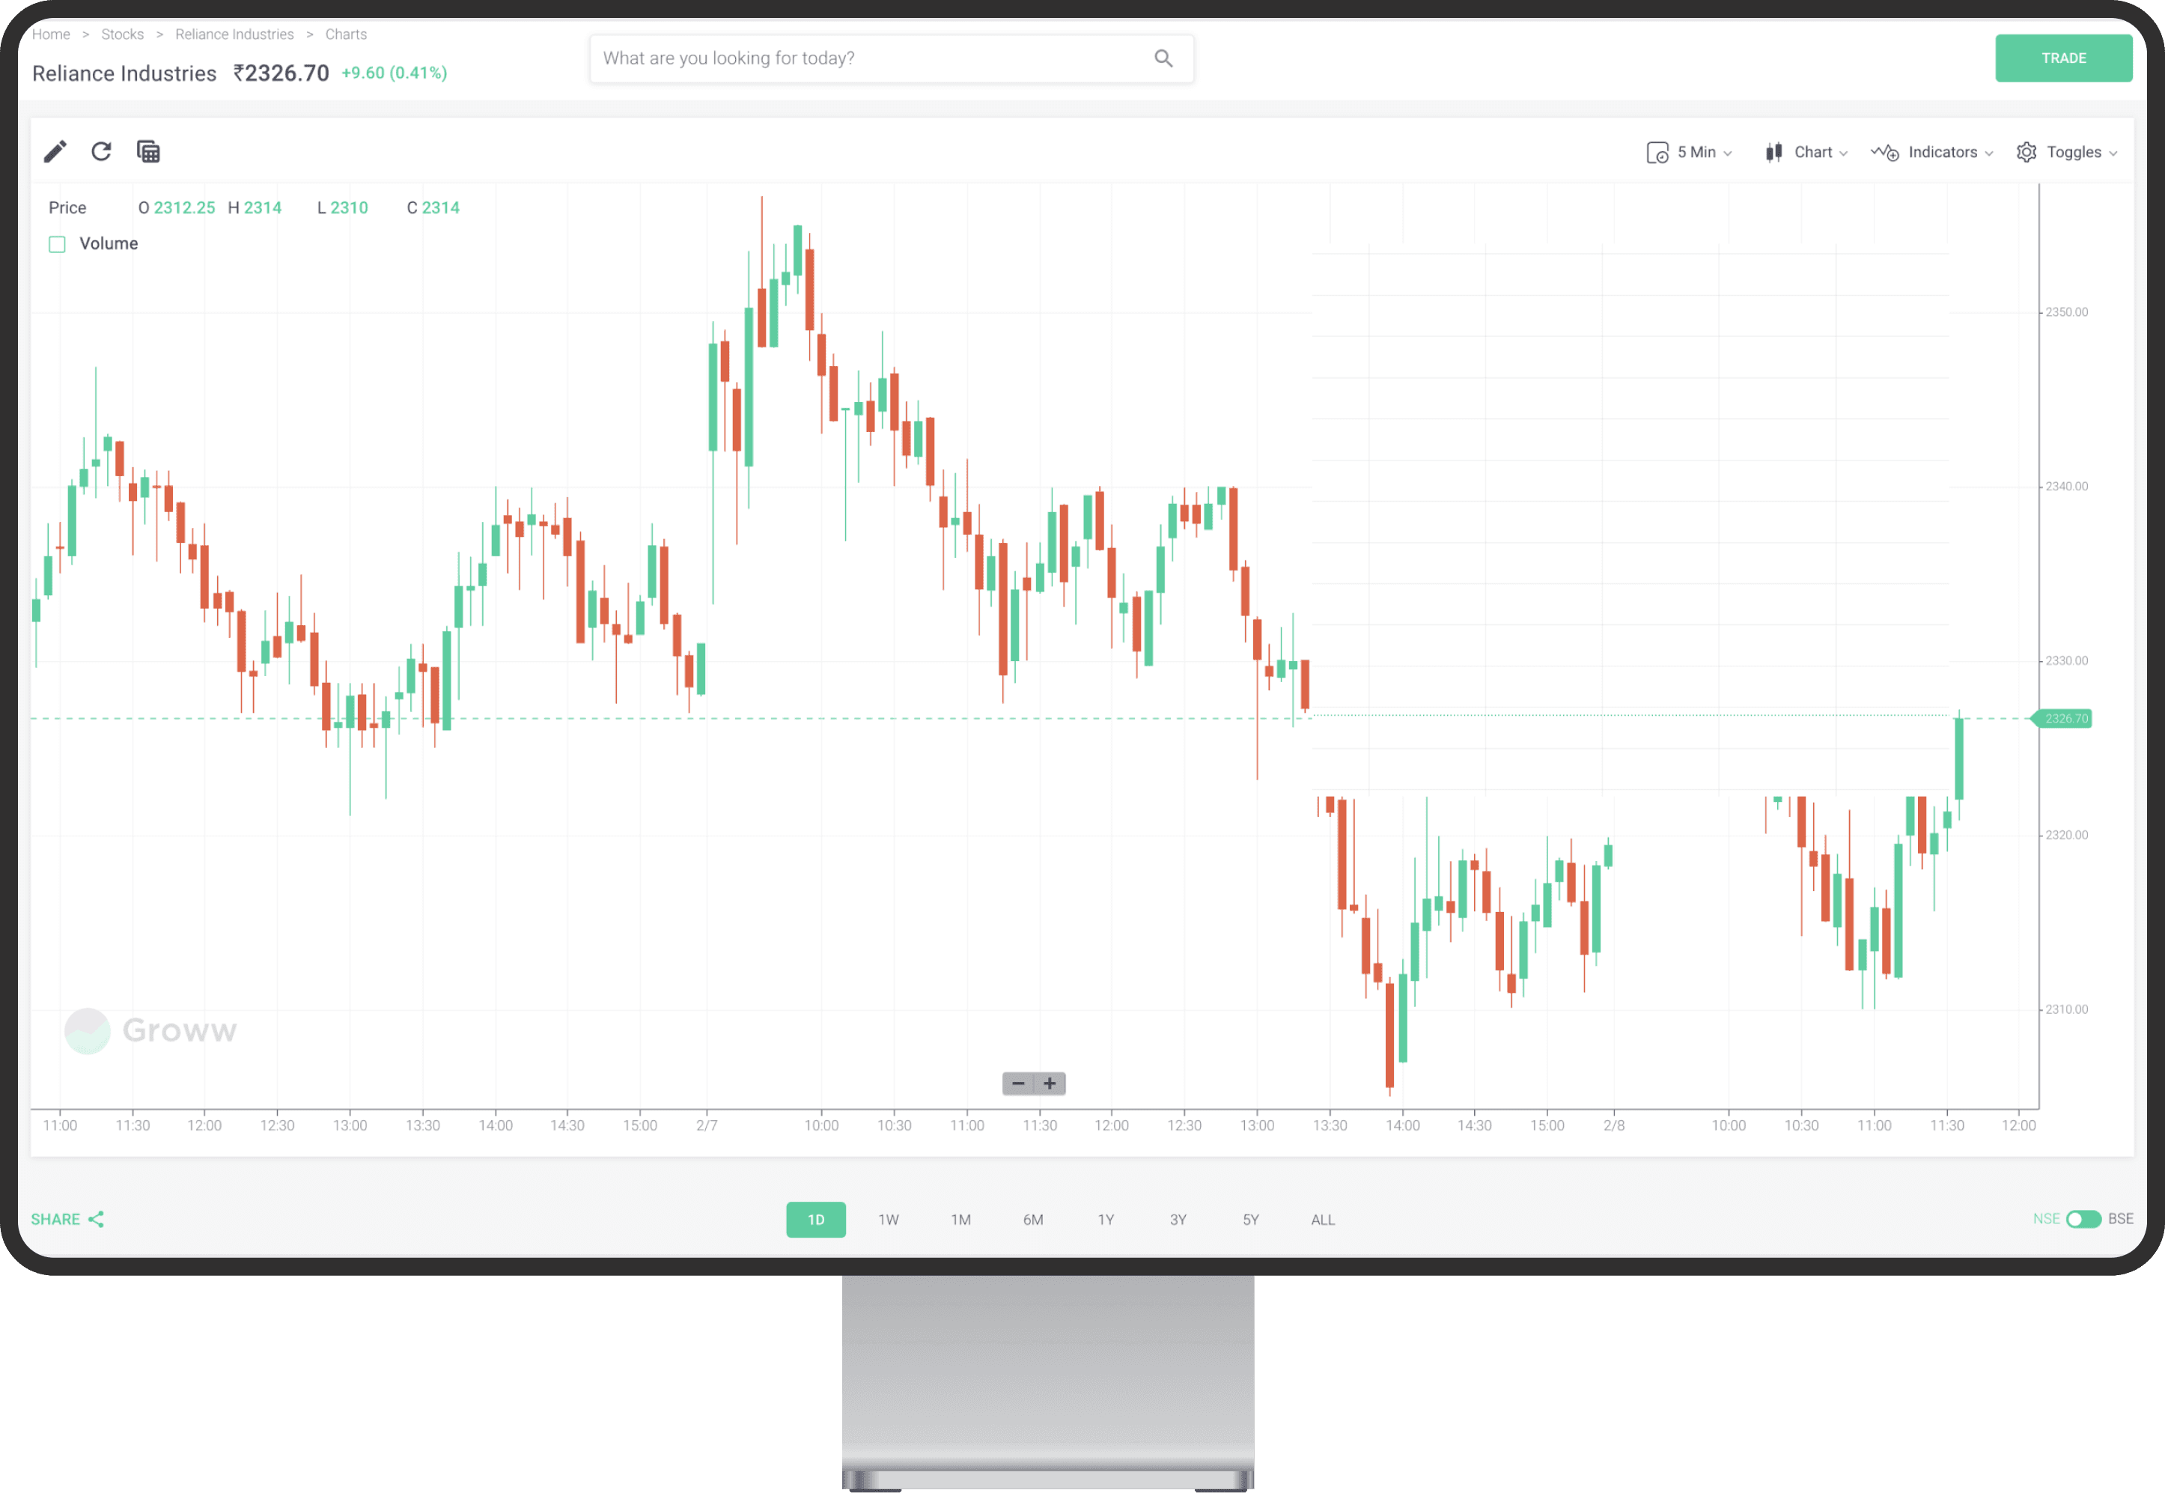Zoom in chart with plus button
Viewport: 2165px width, 1493px height.
(1050, 1083)
